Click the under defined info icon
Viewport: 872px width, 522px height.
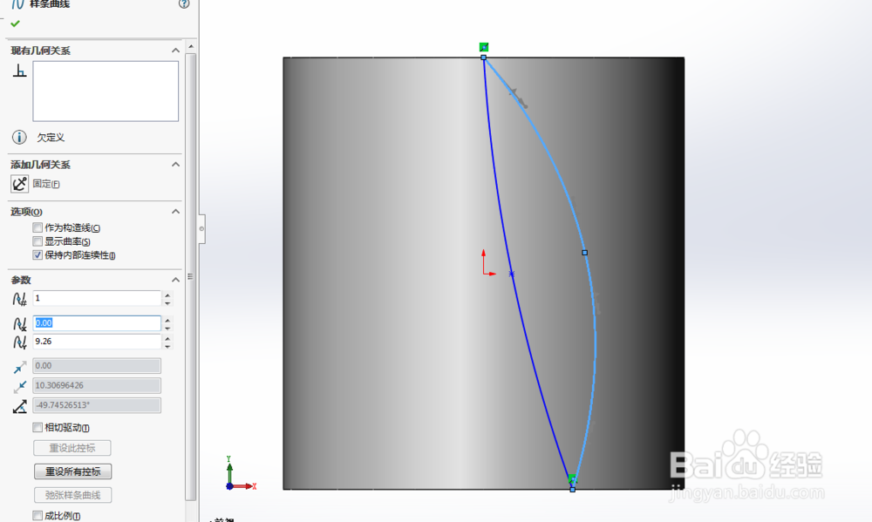[x=19, y=138]
